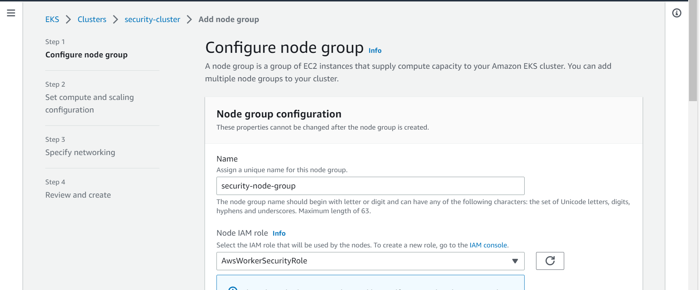Open the IAM console link
Image resolution: width=700 pixels, height=290 pixels.
(488, 245)
